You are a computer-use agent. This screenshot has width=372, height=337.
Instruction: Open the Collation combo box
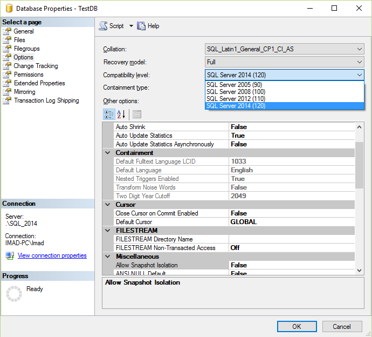tap(284, 49)
